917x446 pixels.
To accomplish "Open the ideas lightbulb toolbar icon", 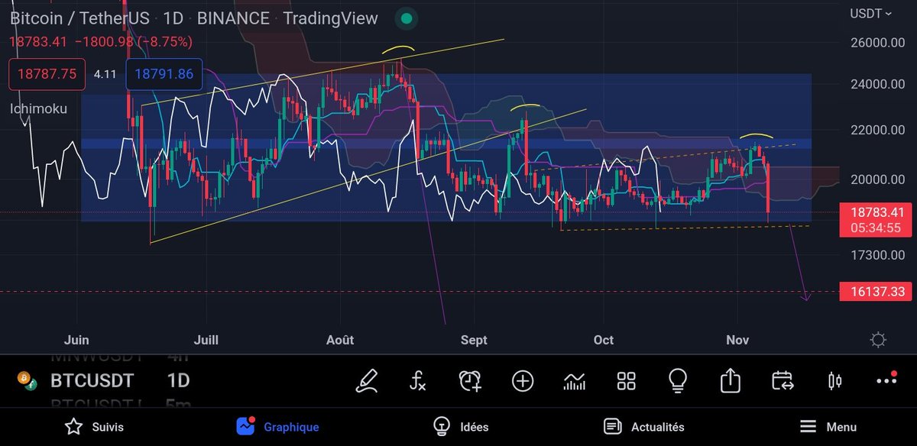I will (678, 380).
